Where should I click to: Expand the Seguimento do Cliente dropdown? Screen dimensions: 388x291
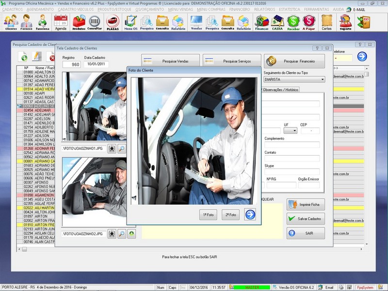point(322,79)
